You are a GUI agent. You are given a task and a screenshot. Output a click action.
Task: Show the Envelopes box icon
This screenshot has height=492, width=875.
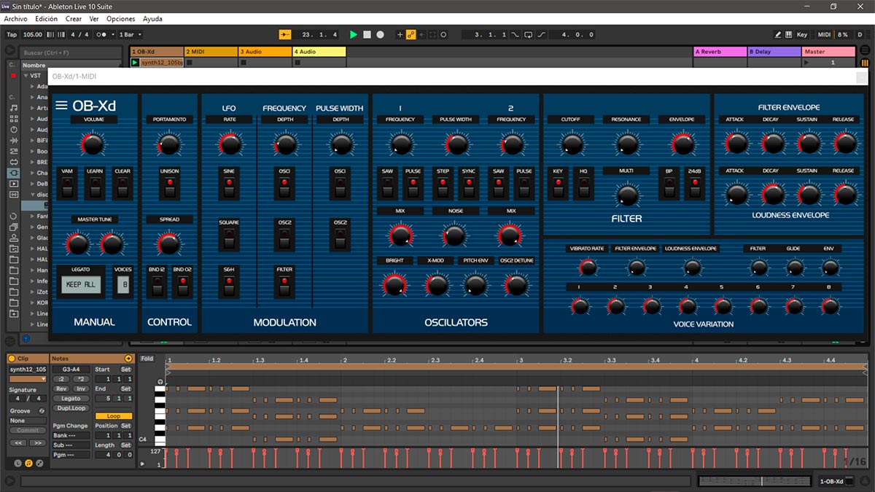click(x=39, y=463)
